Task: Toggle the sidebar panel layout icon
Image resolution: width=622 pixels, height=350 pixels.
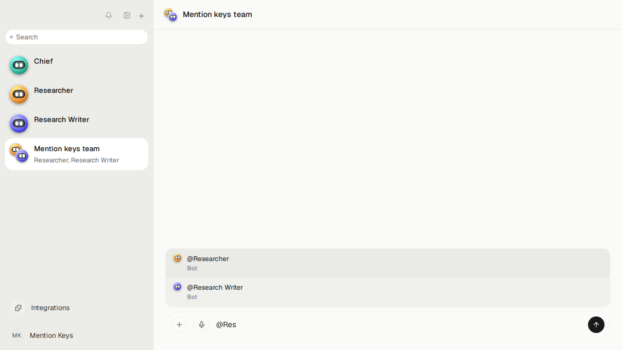Action: click(x=127, y=16)
